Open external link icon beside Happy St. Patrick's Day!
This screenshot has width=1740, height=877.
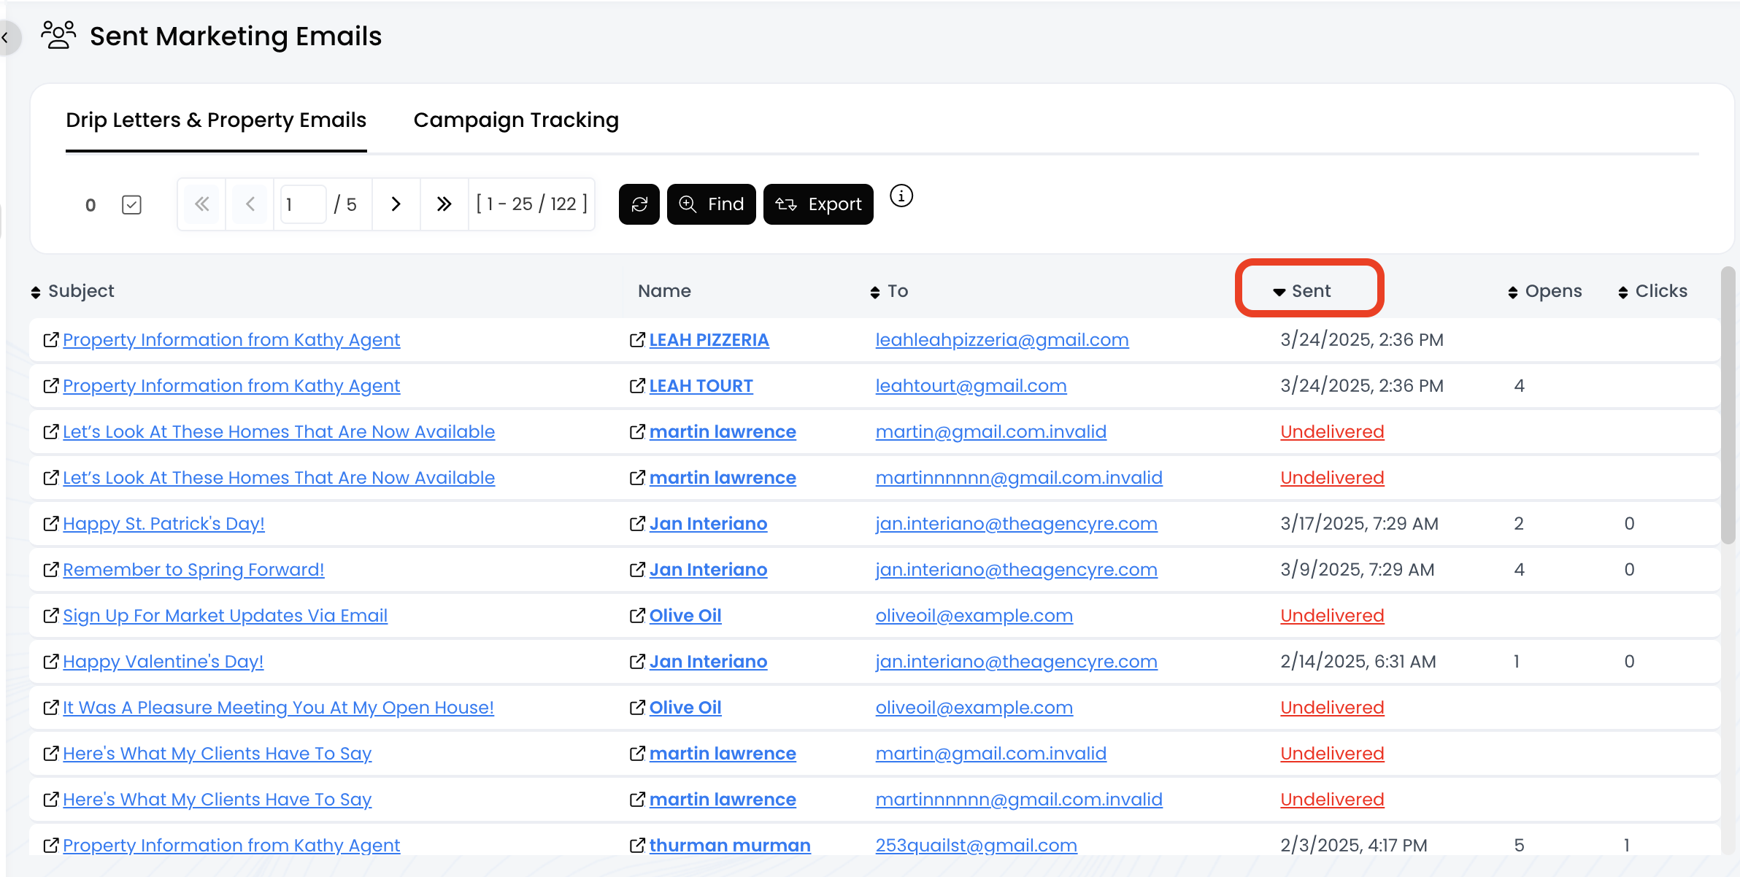pos(50,524)
